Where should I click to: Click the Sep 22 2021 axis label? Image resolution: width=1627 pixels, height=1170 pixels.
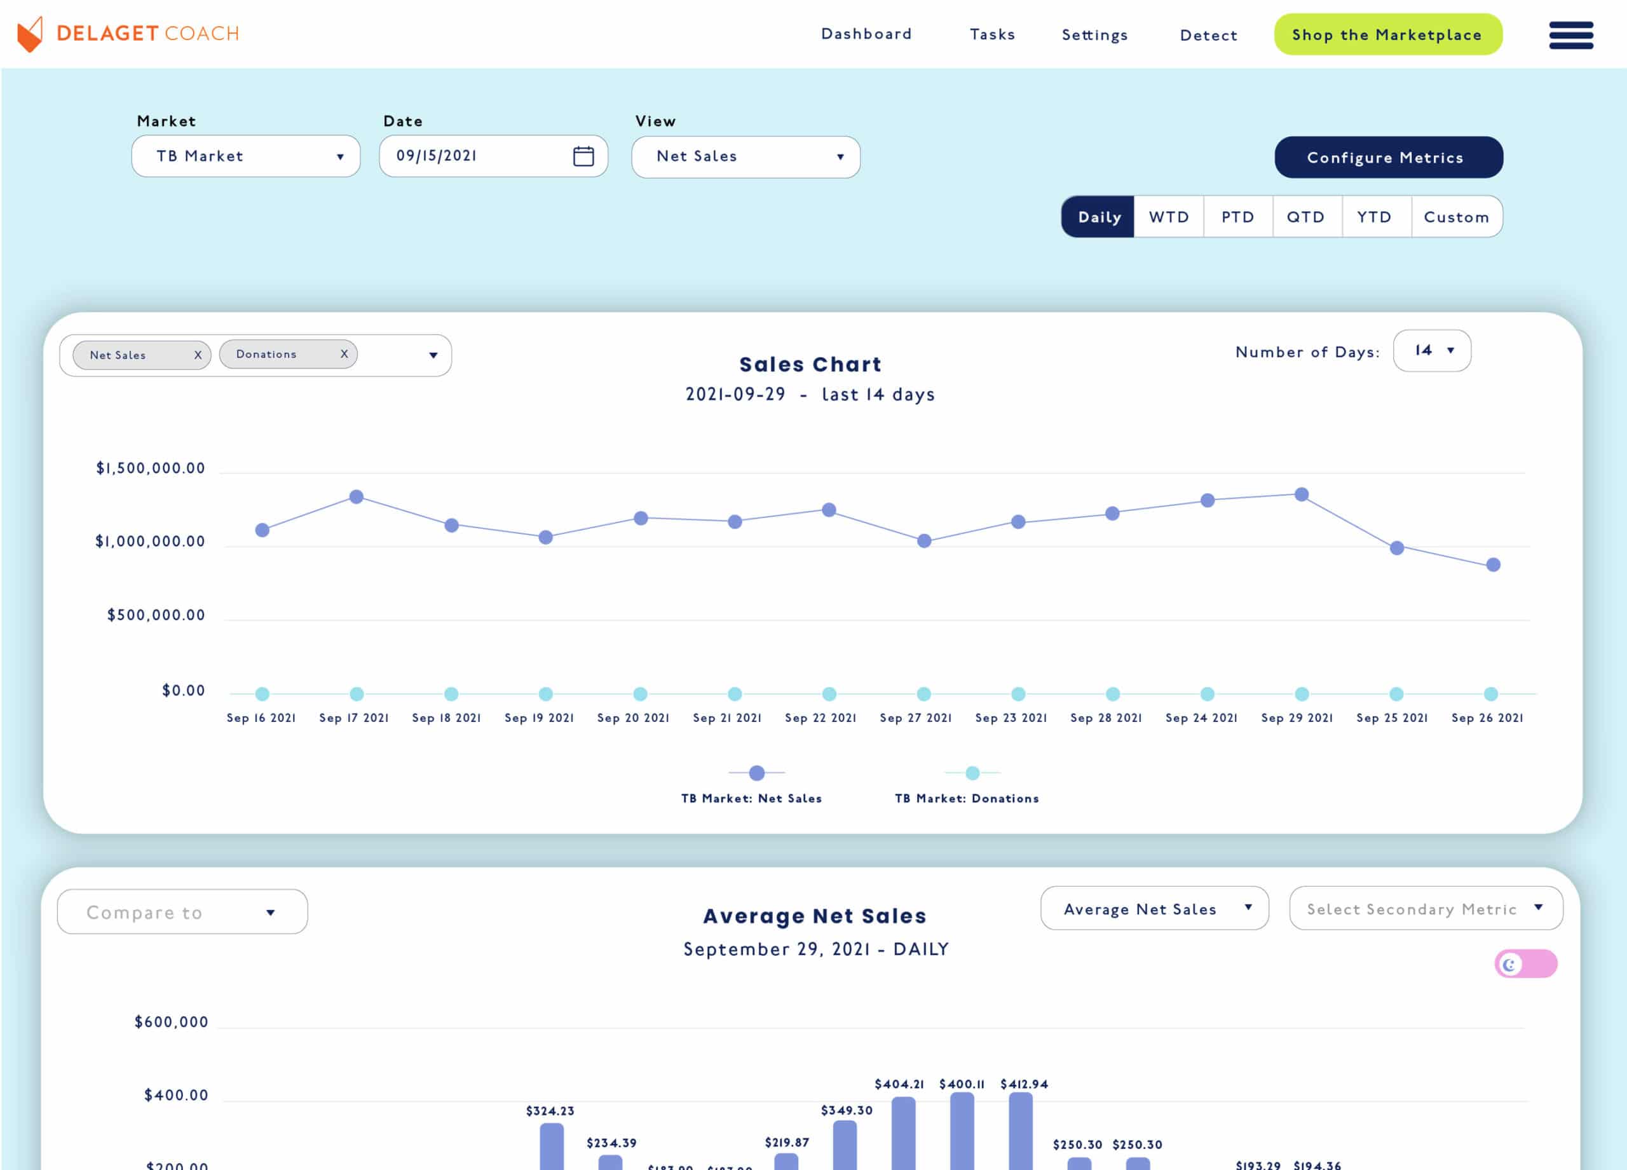click(820, 718)
